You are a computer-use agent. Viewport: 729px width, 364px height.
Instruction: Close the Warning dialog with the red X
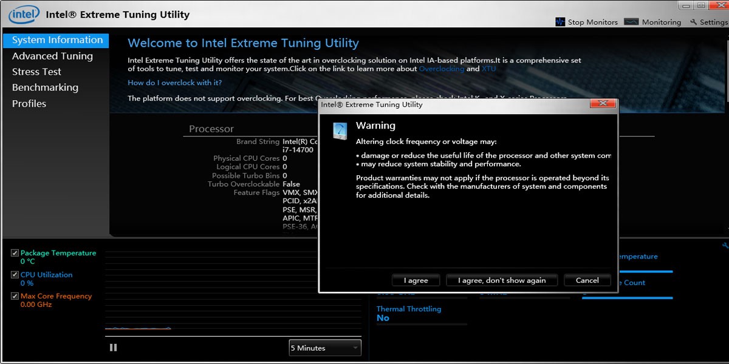click(x=603, y=104)
